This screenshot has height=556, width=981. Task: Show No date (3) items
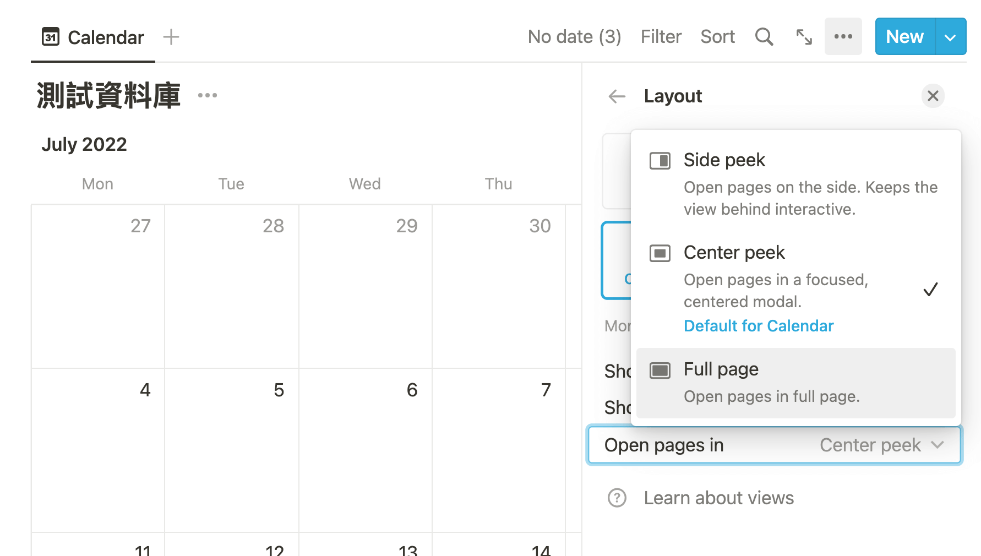[x=574, y=37]
